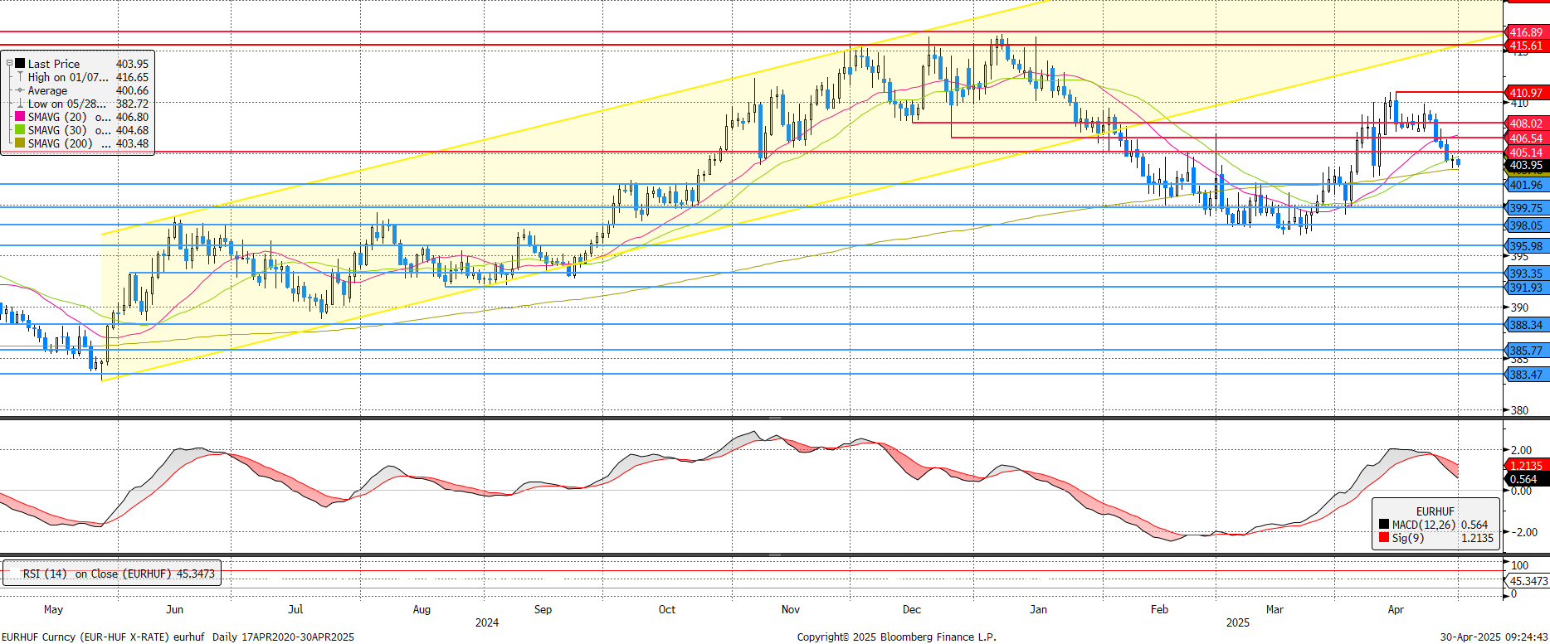
Task: Click the 2024 year label
Action: point(487,622)
